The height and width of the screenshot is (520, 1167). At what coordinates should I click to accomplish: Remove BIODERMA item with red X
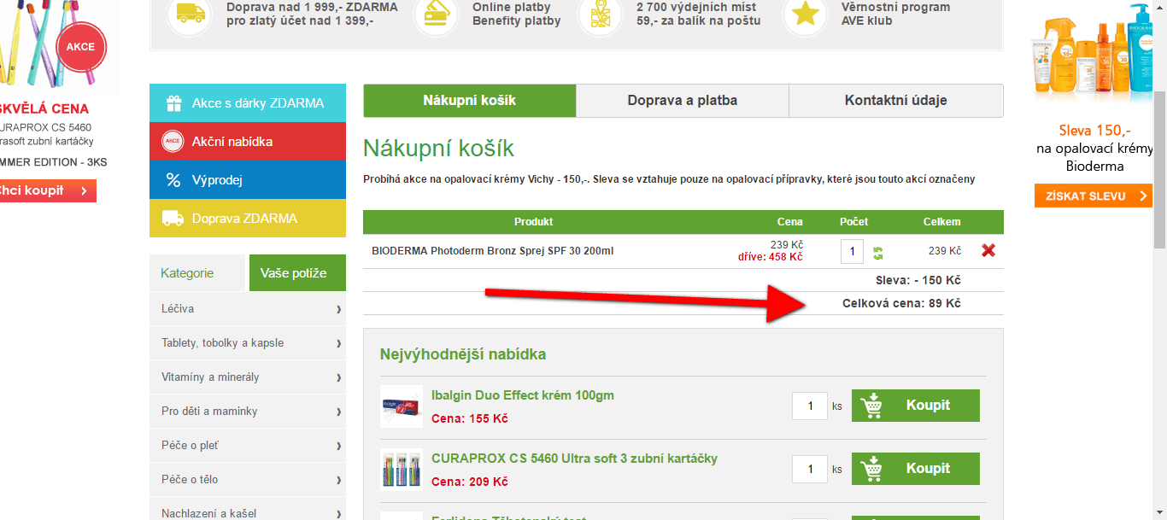(988, 250)
